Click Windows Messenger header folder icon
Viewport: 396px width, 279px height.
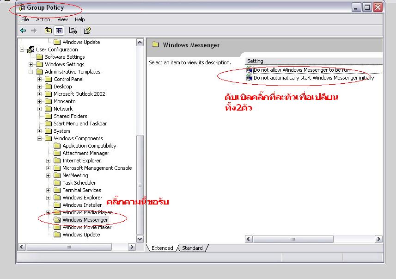(x=156, y=45)
